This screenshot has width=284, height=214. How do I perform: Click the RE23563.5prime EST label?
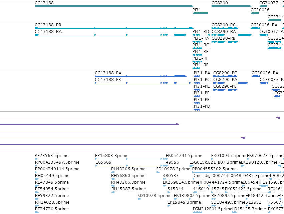pos(52,156)
